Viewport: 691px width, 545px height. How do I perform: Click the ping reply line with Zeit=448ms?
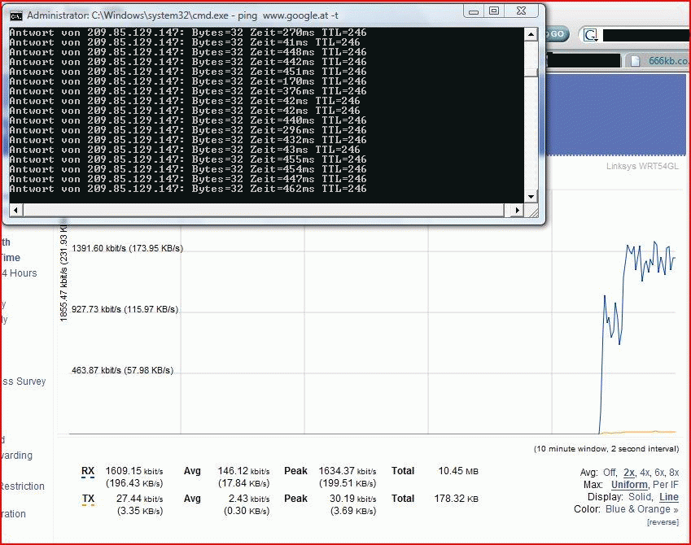(188, 52)
